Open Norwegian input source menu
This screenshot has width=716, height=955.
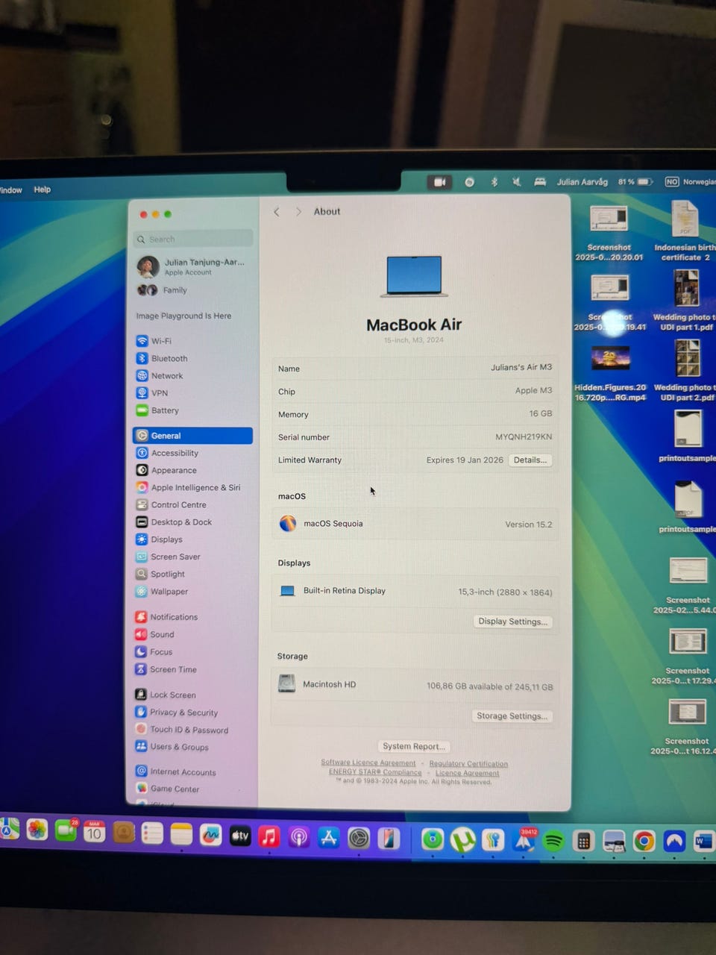point(690,181)
